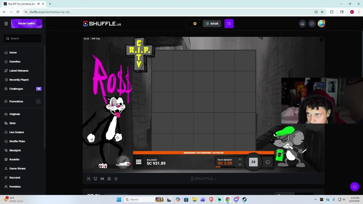Open the live stats barcode icon
Viewport: 363px width, 204px height.
pos(102,178)
